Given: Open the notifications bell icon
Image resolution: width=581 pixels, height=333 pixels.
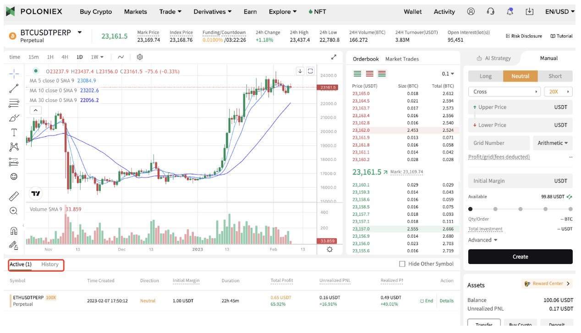Looking at the screenshot, I should tap(510, 11).
